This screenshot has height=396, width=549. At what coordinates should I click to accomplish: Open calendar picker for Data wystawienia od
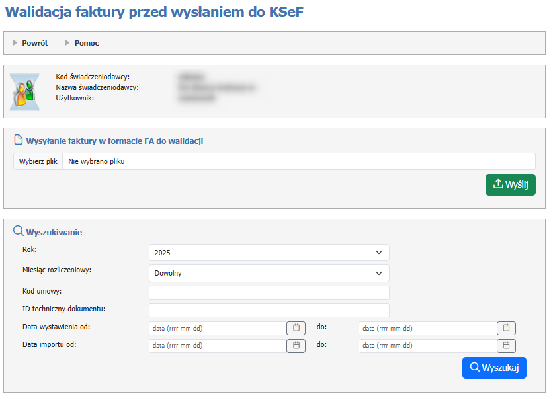point(296,328)
